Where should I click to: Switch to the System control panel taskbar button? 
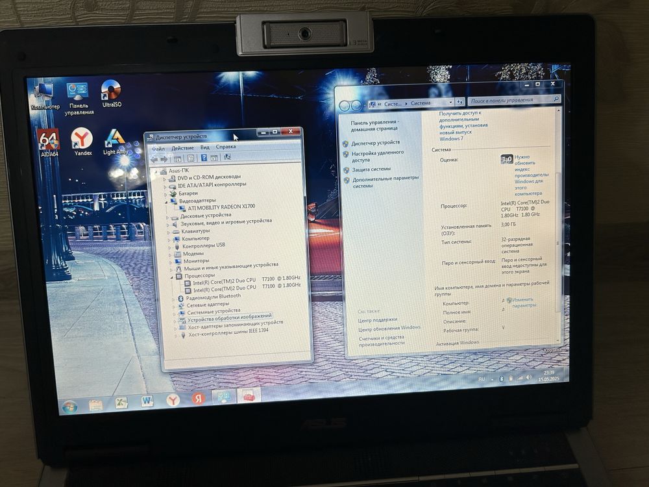point(223,397)
